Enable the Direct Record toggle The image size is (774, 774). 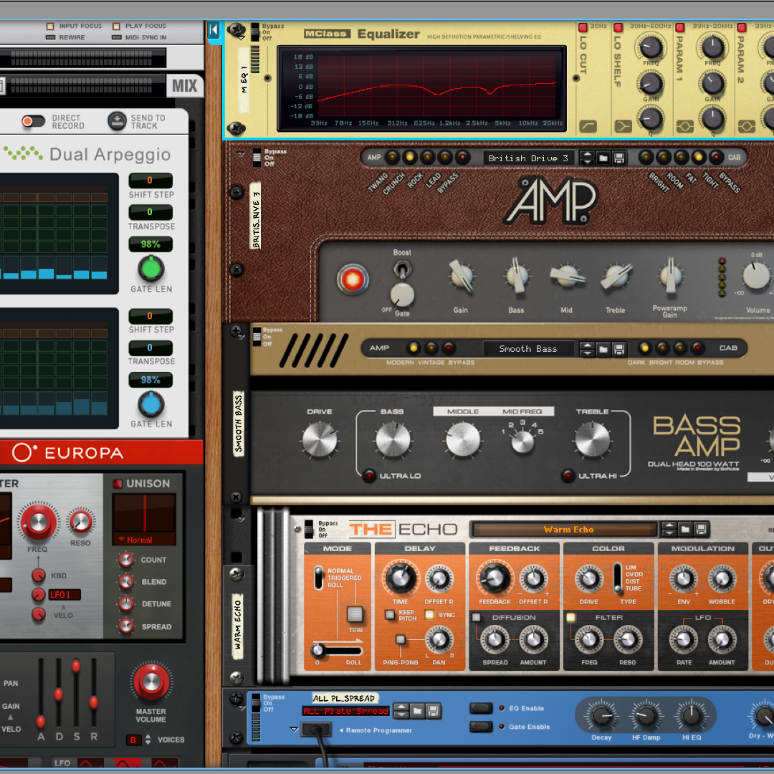pos(33,122)
